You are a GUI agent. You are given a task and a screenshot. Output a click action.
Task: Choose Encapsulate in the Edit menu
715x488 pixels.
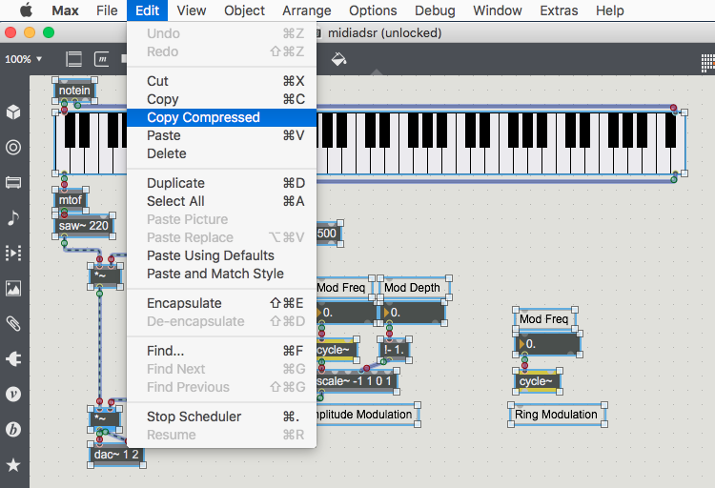[x=184, y=303]
